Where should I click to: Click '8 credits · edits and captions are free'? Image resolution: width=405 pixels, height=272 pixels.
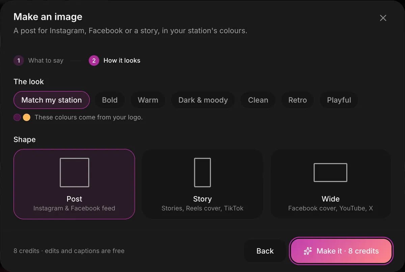69,251
